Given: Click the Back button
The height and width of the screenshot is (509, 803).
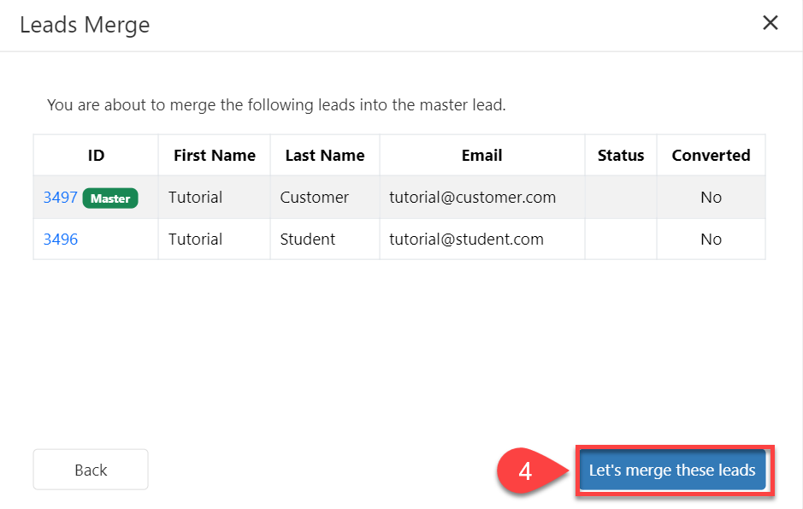Looking at the screenshot, I should pos(91,470).
